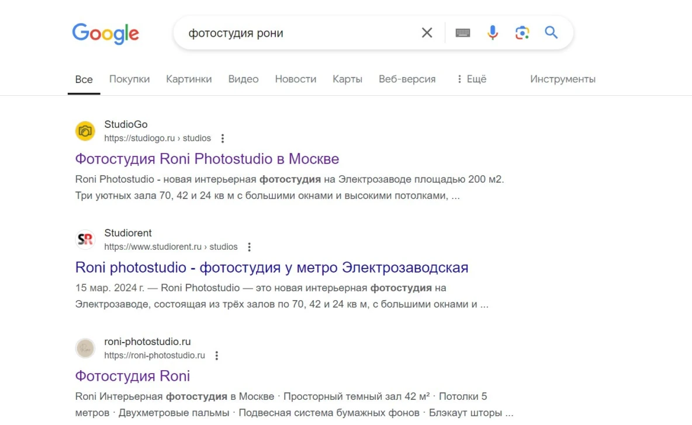
Task: Select the Все tab
Action: pos(84,79)
